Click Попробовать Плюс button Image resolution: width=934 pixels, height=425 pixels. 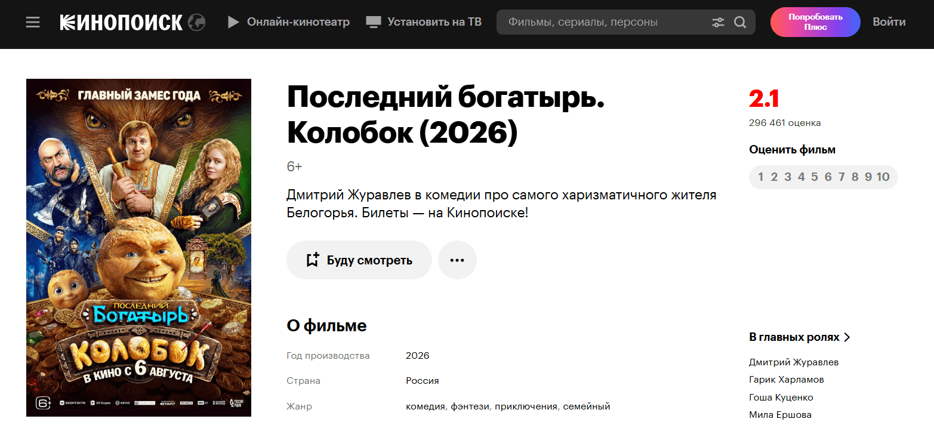[x=815, y=22]
